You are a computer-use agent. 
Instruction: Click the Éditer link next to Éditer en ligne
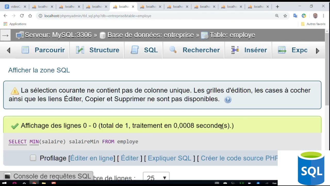pyautogui.click(x=130, y=158)
